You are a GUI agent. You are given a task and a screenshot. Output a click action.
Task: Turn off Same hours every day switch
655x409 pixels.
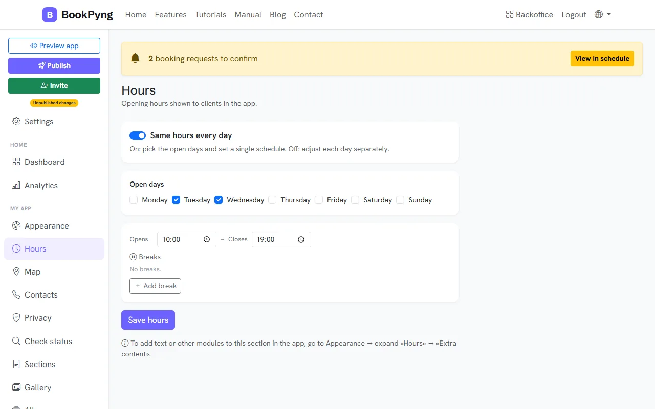click(138, 135)
